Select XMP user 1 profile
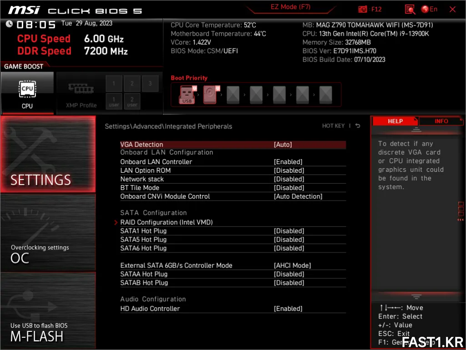The width and height of the screenshot is (466, 350). point(114,101)
